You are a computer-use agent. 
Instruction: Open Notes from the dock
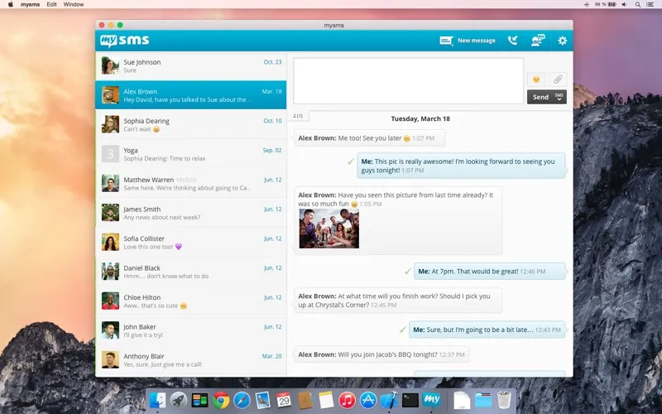coord(326,400)
